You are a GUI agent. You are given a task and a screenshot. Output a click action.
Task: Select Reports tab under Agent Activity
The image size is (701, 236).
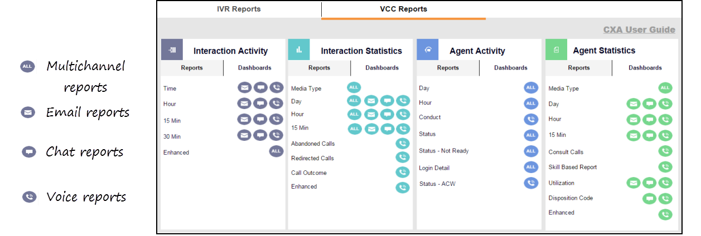448,68
